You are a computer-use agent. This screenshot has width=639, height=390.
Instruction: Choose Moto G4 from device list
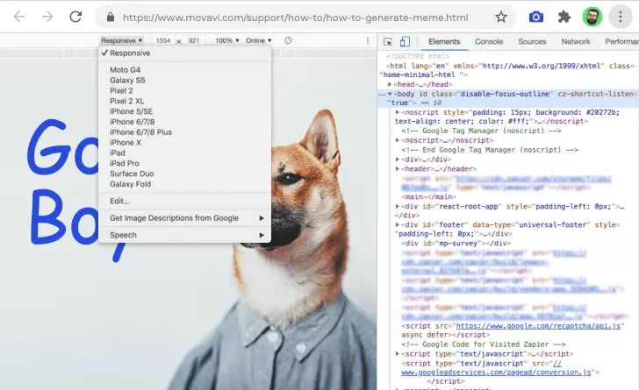[184, 70]
